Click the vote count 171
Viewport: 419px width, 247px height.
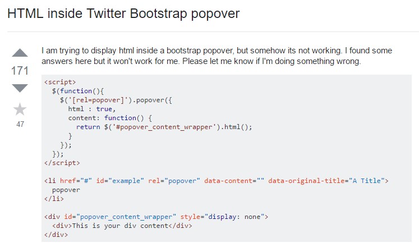20,71
